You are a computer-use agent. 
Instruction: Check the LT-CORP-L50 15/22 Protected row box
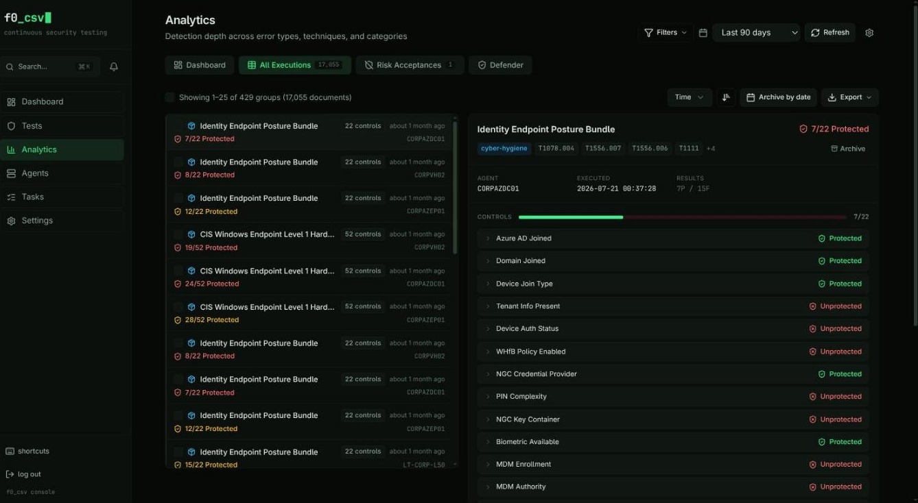point(178,452)
